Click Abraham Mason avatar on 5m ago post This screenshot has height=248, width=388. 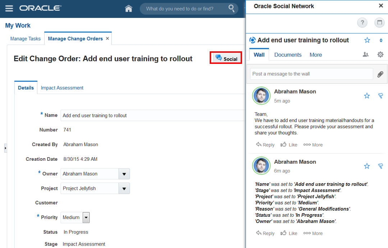click(x=261, y=95)
